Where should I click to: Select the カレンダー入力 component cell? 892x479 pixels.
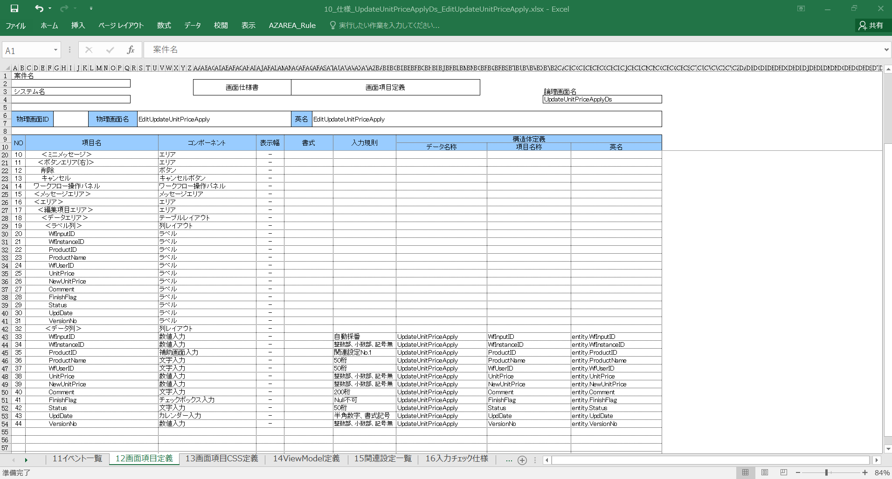(207, 416)
